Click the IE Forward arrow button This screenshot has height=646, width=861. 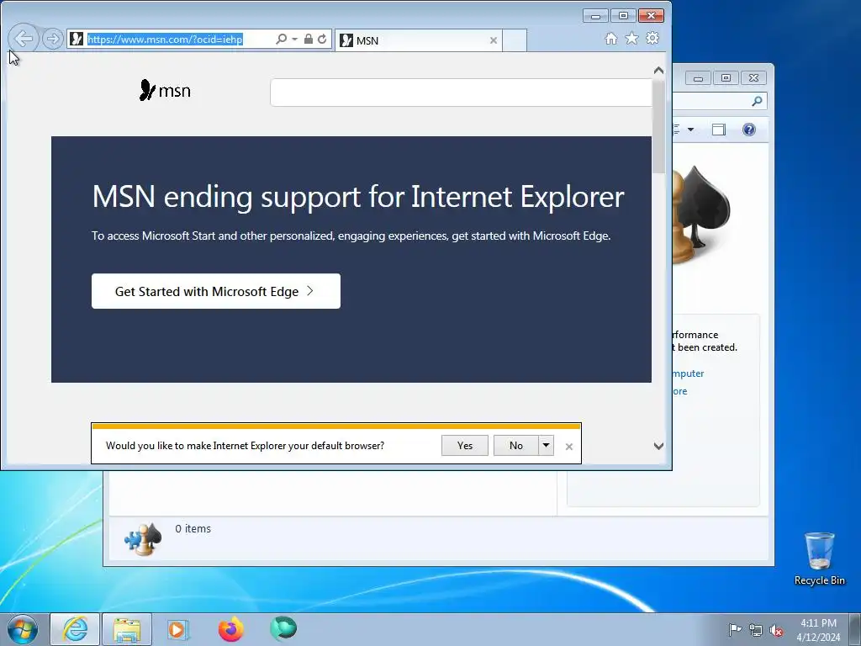53,39
